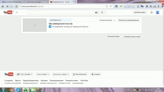Expand the 'Безопасность: выкл.' dropdown
The width and height of the screenshot is (164, 92).
(x=61, y=74)
